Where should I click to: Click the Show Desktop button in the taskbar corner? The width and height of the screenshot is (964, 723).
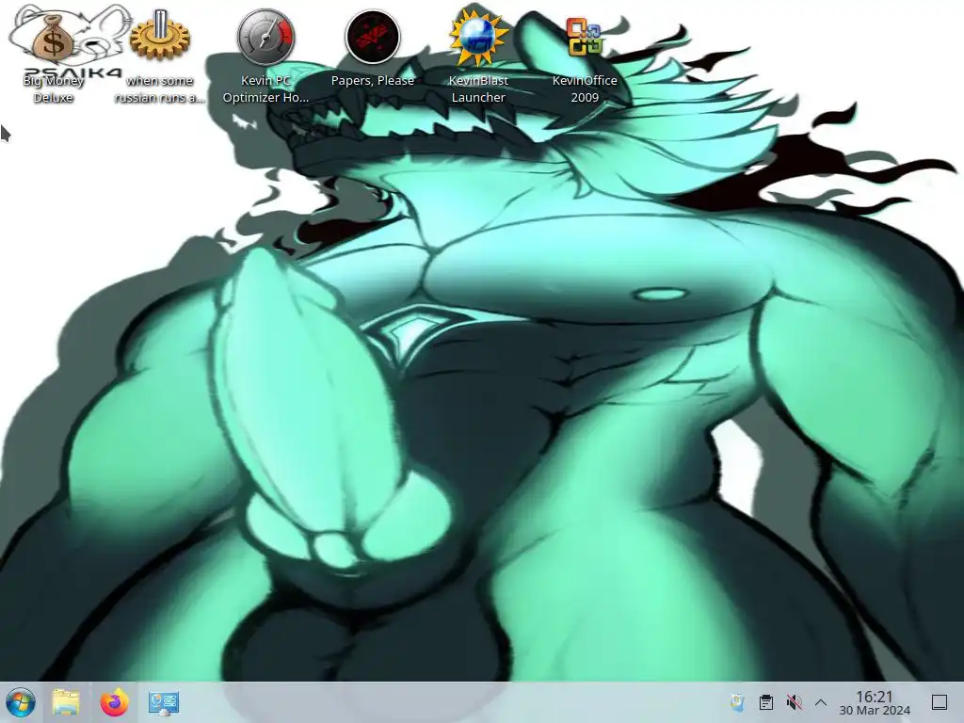pos(940,702)
